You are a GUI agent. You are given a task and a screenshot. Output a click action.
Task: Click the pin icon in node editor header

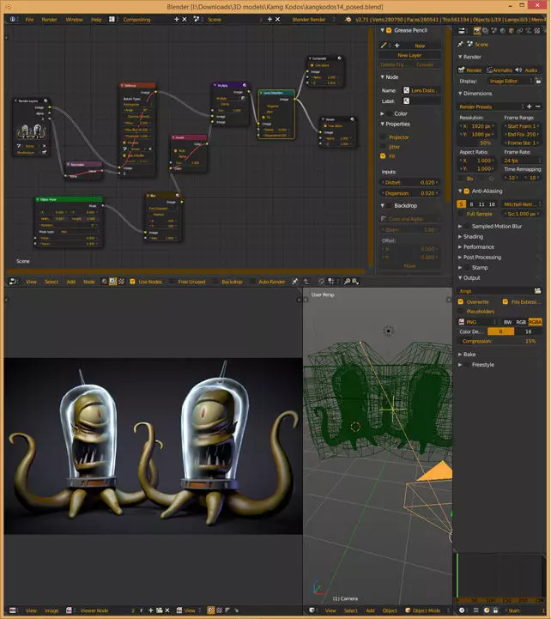pyautogui.click(x=295, y=282)
